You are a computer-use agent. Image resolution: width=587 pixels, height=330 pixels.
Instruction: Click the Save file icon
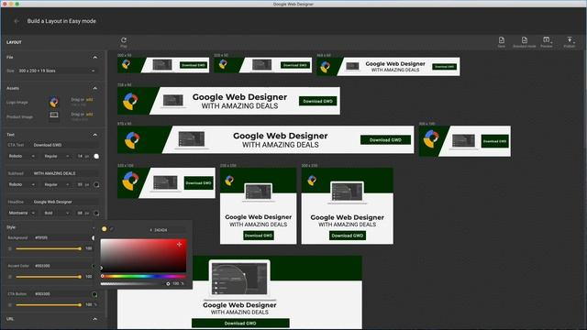(x=502, y=40)
